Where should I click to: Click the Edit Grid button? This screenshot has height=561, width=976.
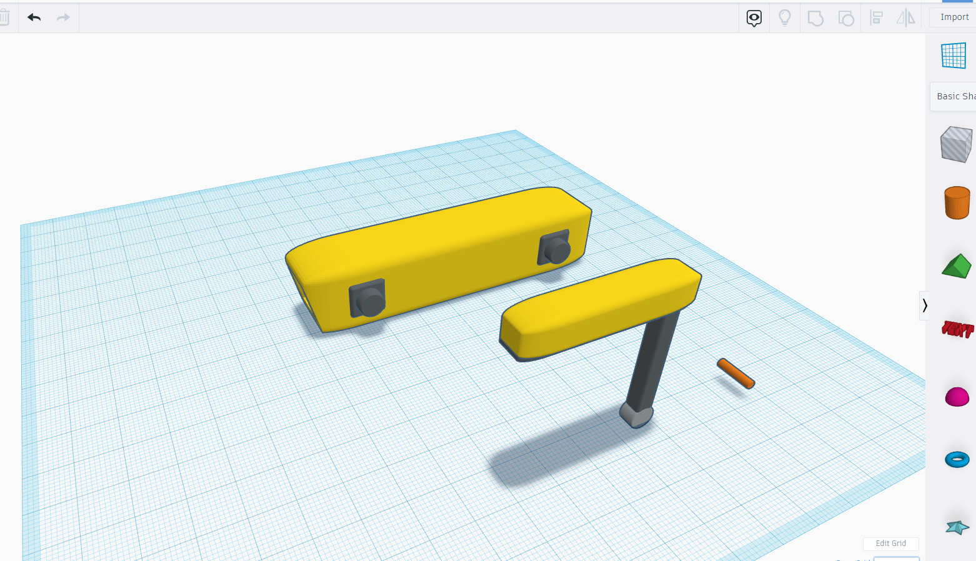coord(890,544)
